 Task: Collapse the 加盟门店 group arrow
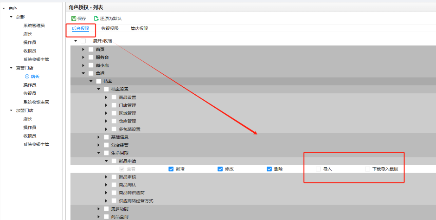(11, 110)
